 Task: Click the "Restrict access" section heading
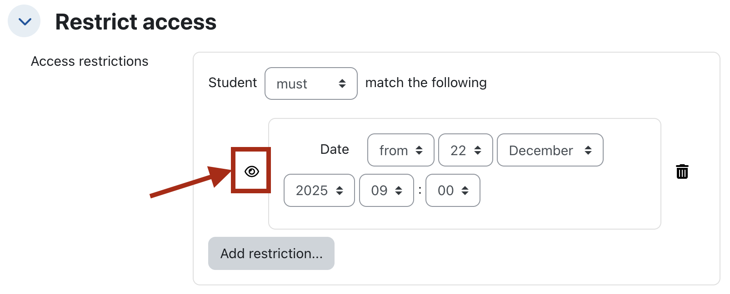click(x=135, y=22)
